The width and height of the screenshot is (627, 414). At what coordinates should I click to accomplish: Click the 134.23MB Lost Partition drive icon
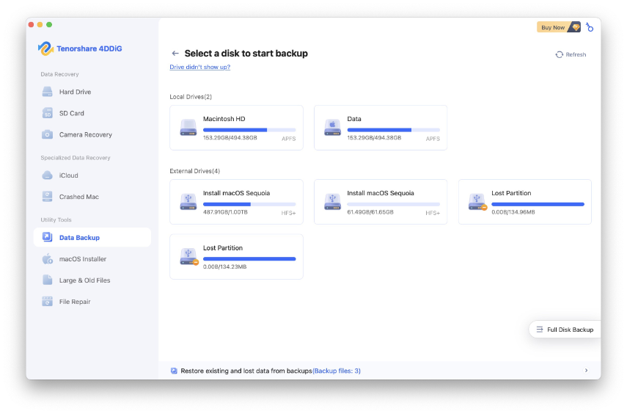188,257
